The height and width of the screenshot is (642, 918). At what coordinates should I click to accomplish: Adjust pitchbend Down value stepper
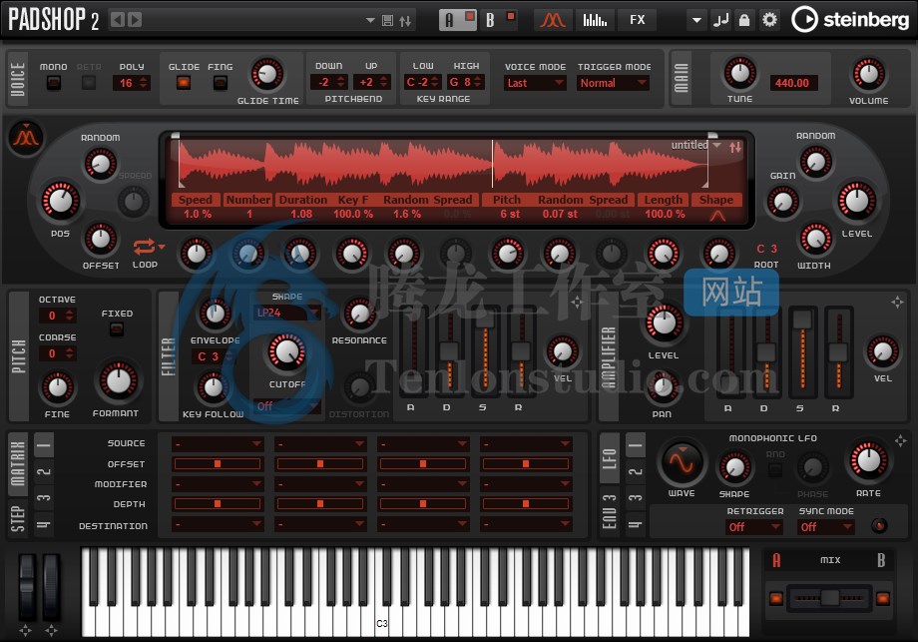(x=341, y=83)
